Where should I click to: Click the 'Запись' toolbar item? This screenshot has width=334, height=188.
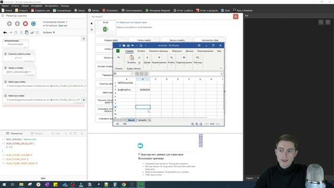(x=93, y=10)
